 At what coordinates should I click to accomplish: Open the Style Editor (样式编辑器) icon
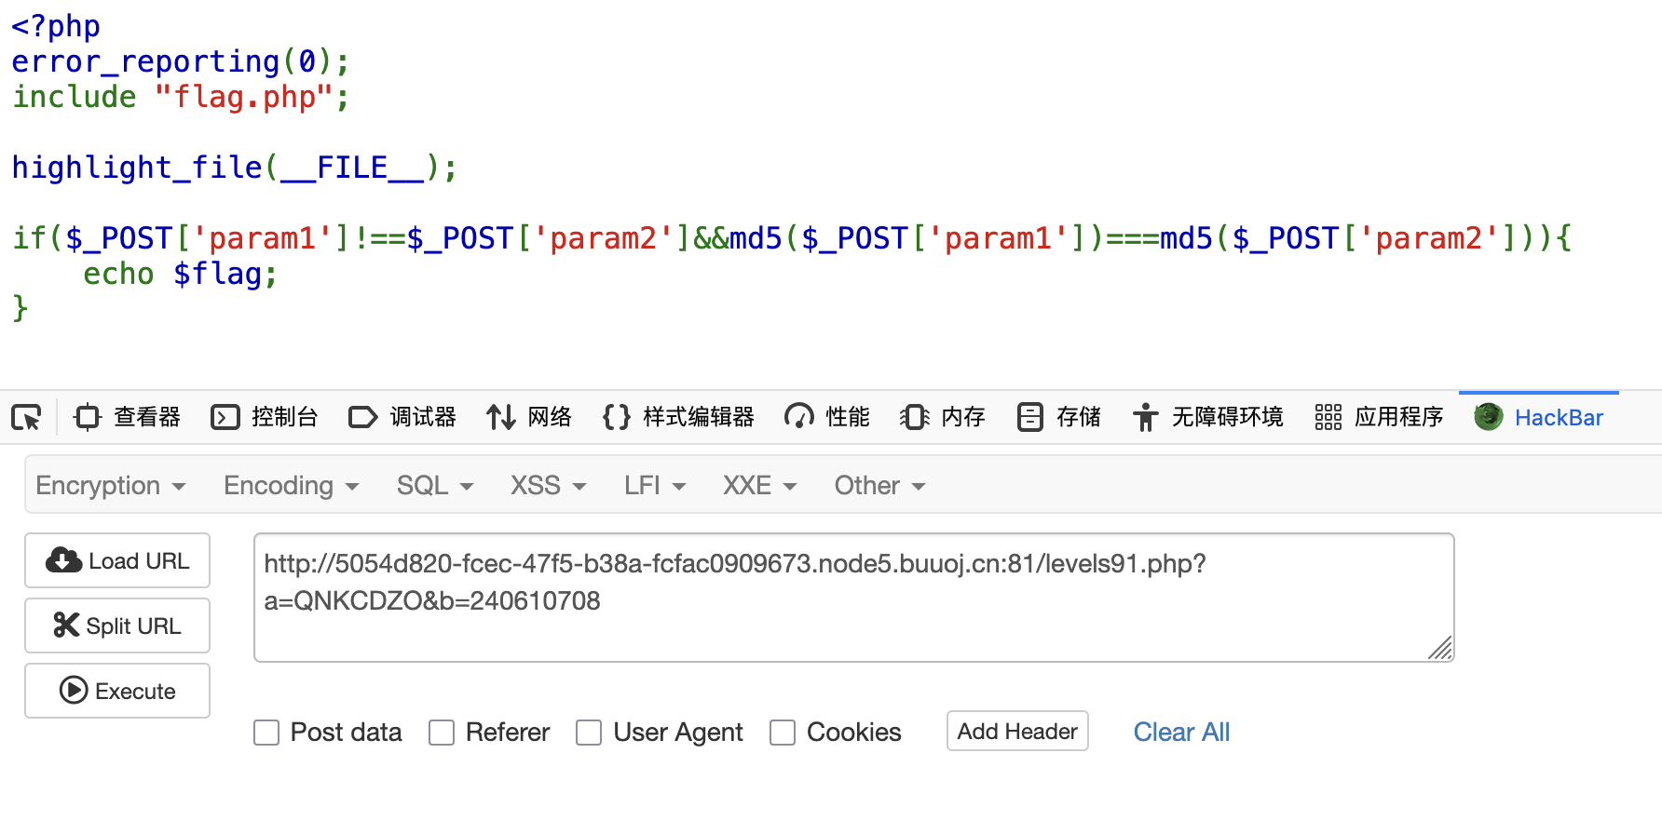pos(617,417)
